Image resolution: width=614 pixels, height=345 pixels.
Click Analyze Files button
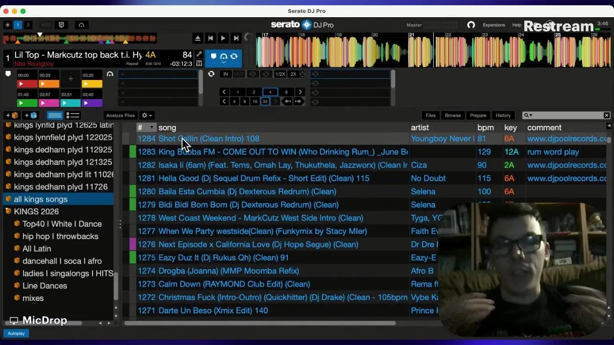coord(120,115)
